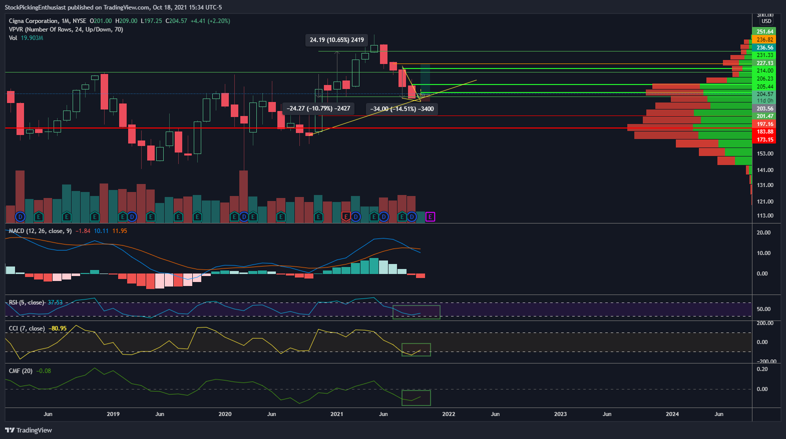
Task: Click the red 173.15 price label
Action: [x=764, y=140]
